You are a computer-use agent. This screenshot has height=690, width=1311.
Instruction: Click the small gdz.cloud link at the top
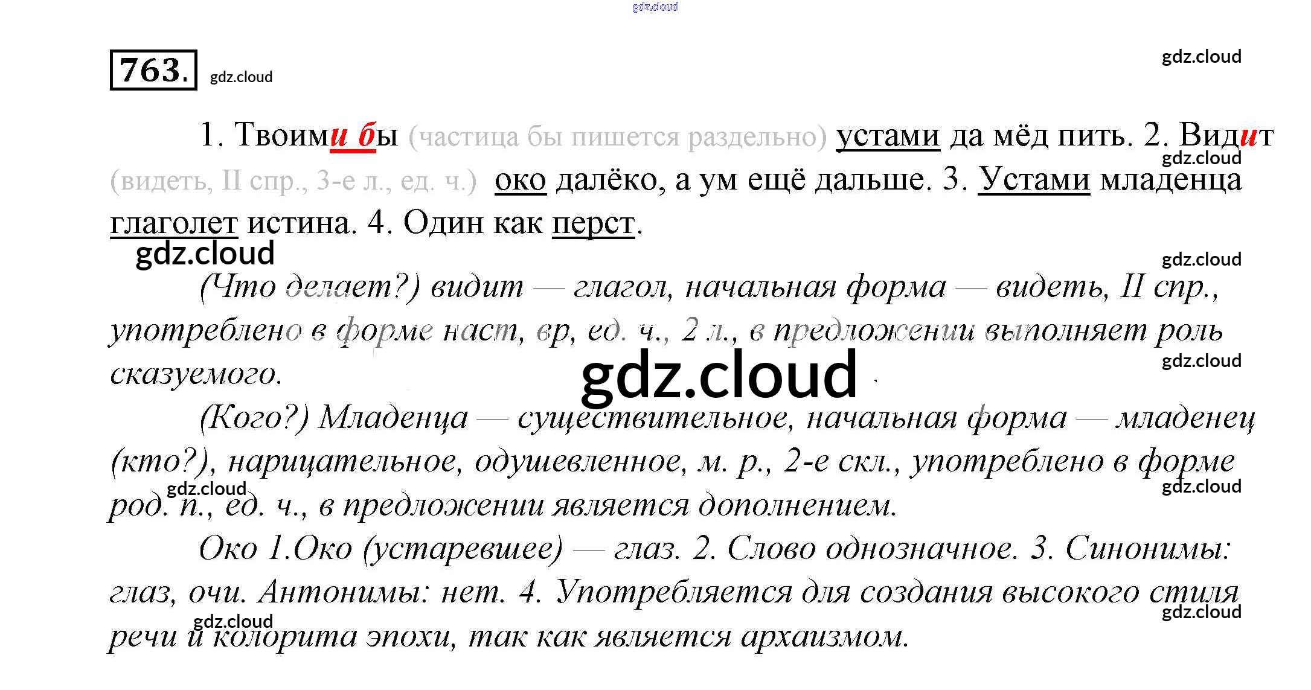pyautogui.click(x=655, y=7)
